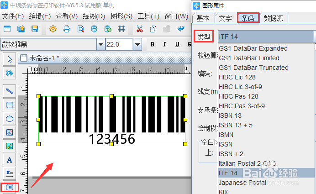The height and width of the screenshot is (194, 316).
Task: Open the 查看(V) menu
Action: coord(67,16)
